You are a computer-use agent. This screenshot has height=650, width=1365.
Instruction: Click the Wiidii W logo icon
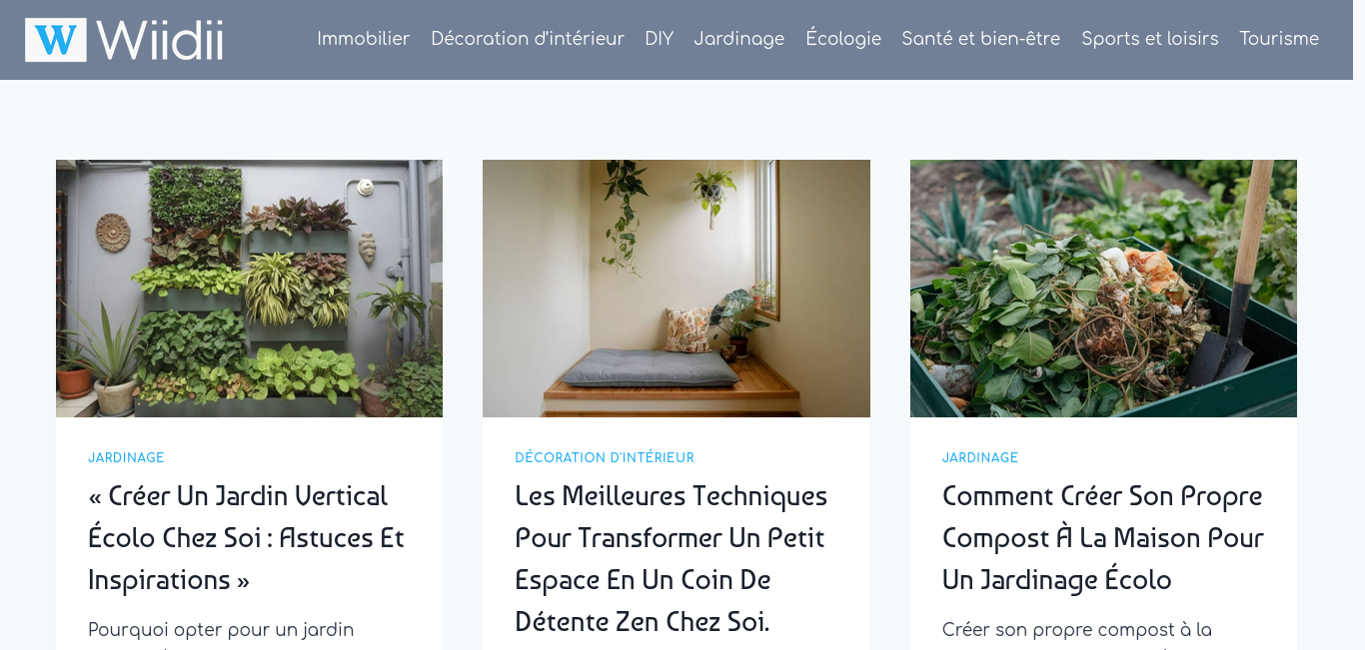tap(56, 40)
